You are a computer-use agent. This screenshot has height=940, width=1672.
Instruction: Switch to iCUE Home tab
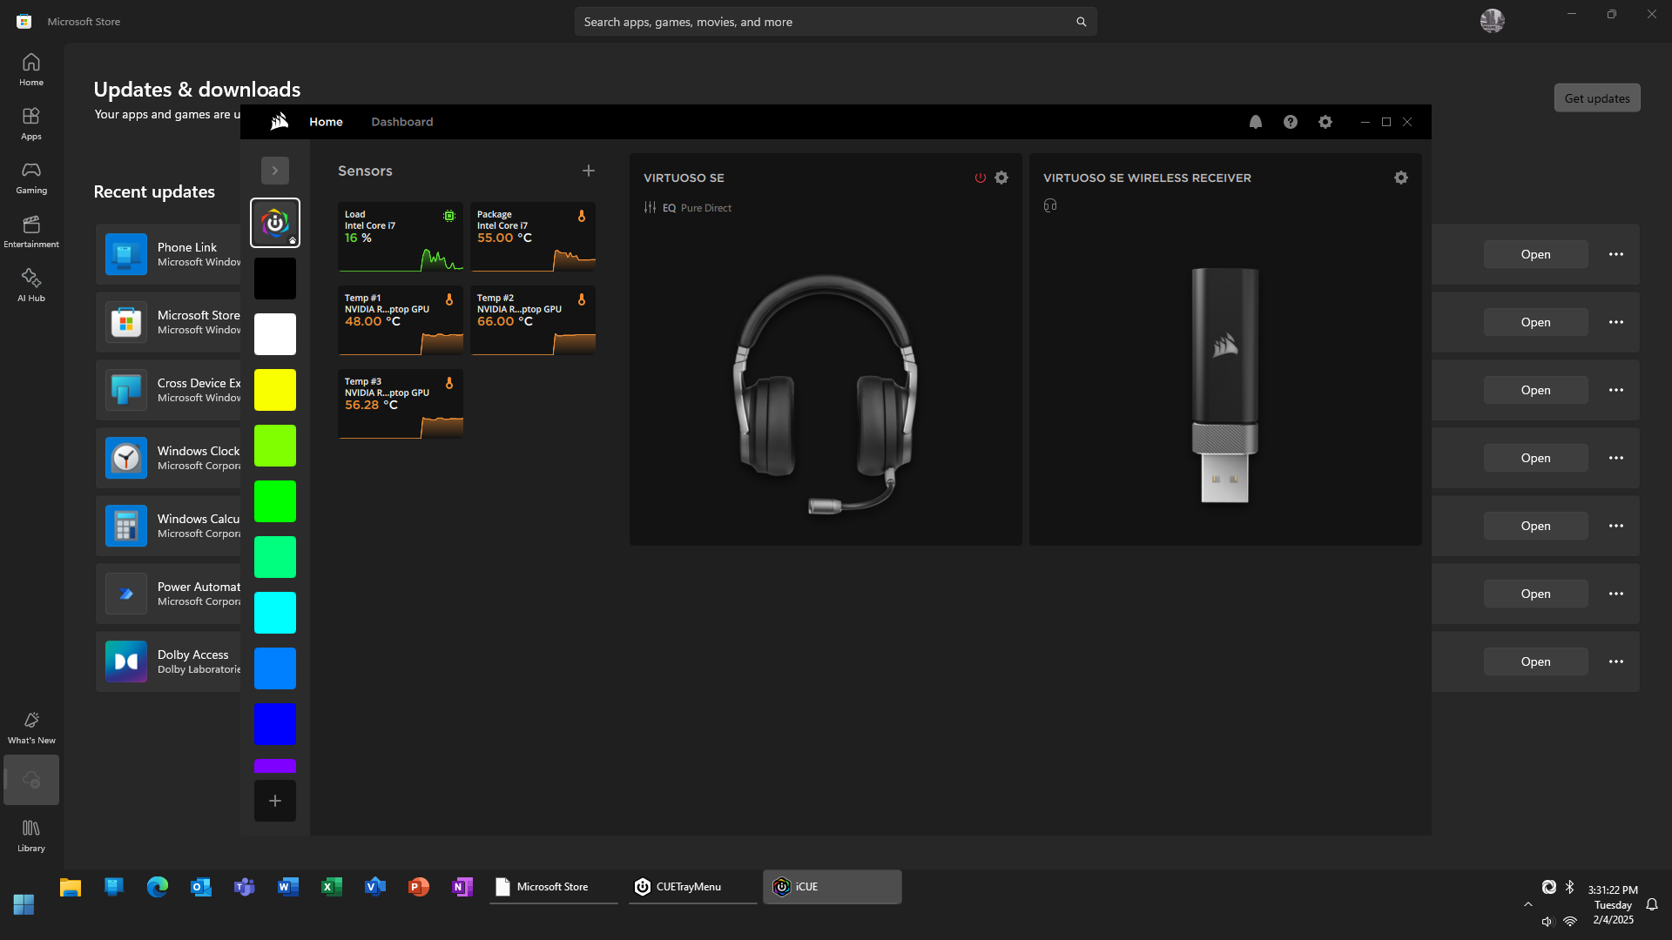click(326, 122)
